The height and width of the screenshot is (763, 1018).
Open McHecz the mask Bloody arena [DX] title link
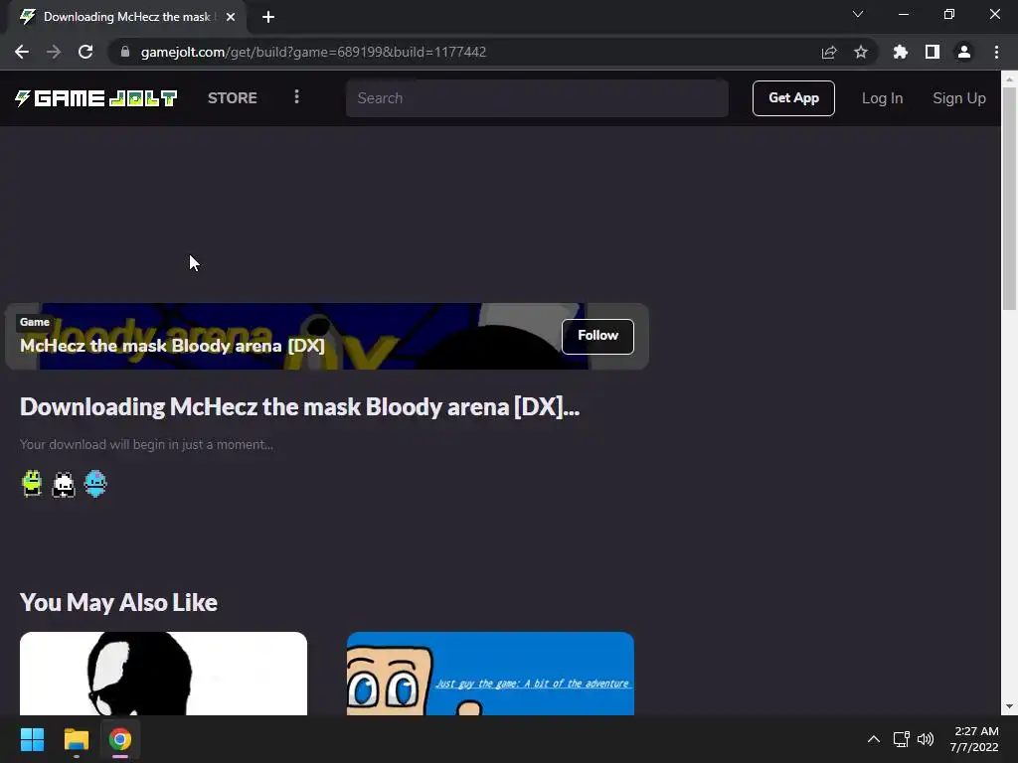[x=172, y=345]
